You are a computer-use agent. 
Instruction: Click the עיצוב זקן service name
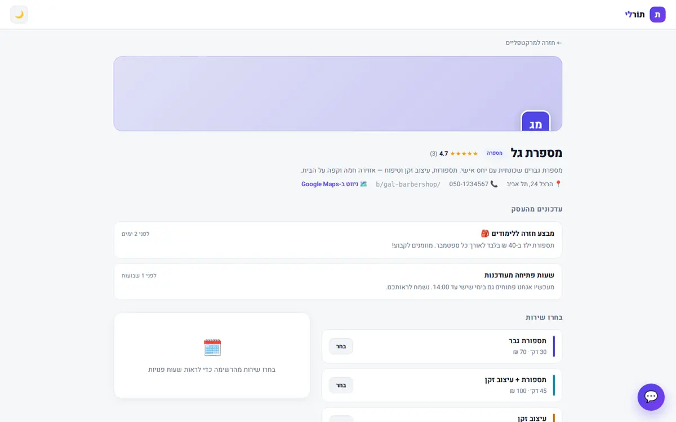point(532,418)
